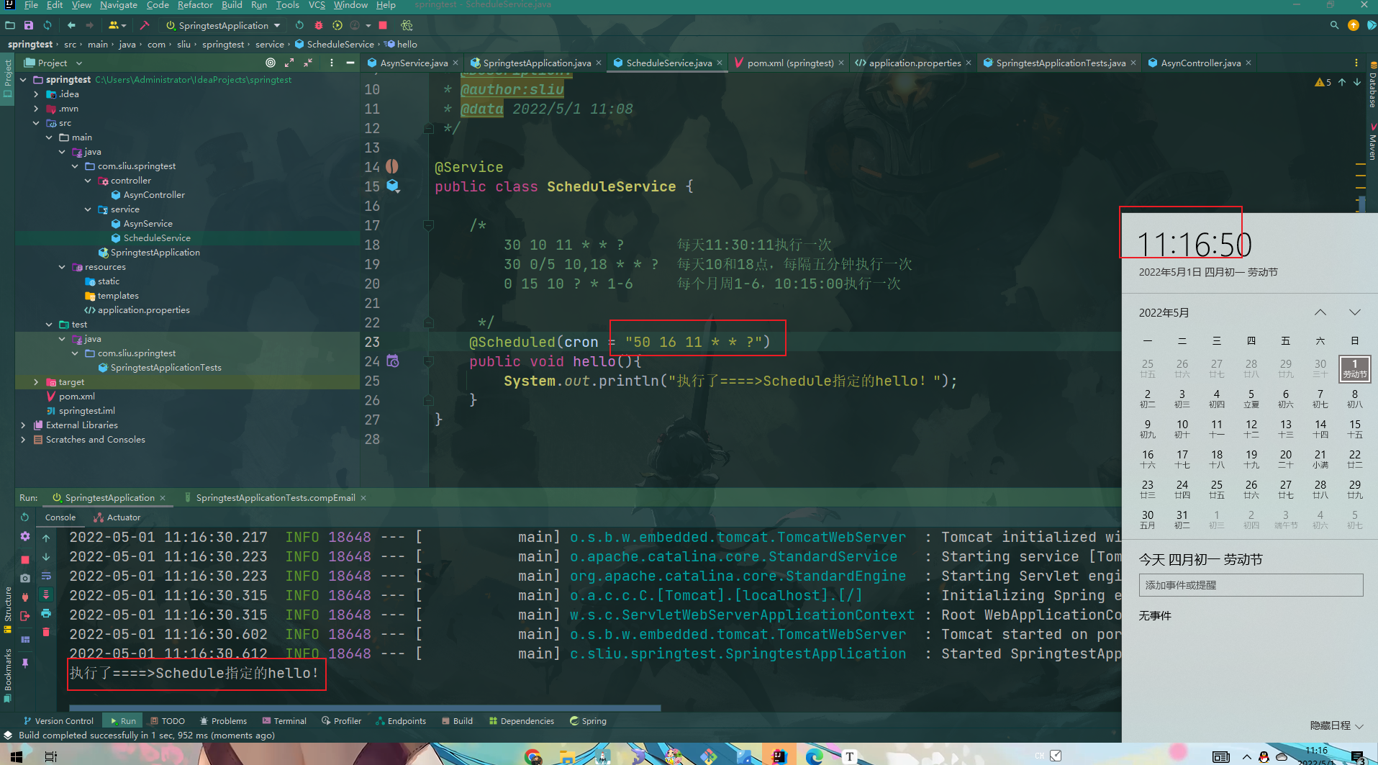Switch to AsynService.java tab
This screenshot has height=765, width=1378.
413,63
